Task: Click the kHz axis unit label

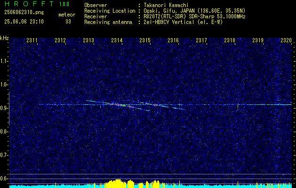Action: [x=4, y=38]
